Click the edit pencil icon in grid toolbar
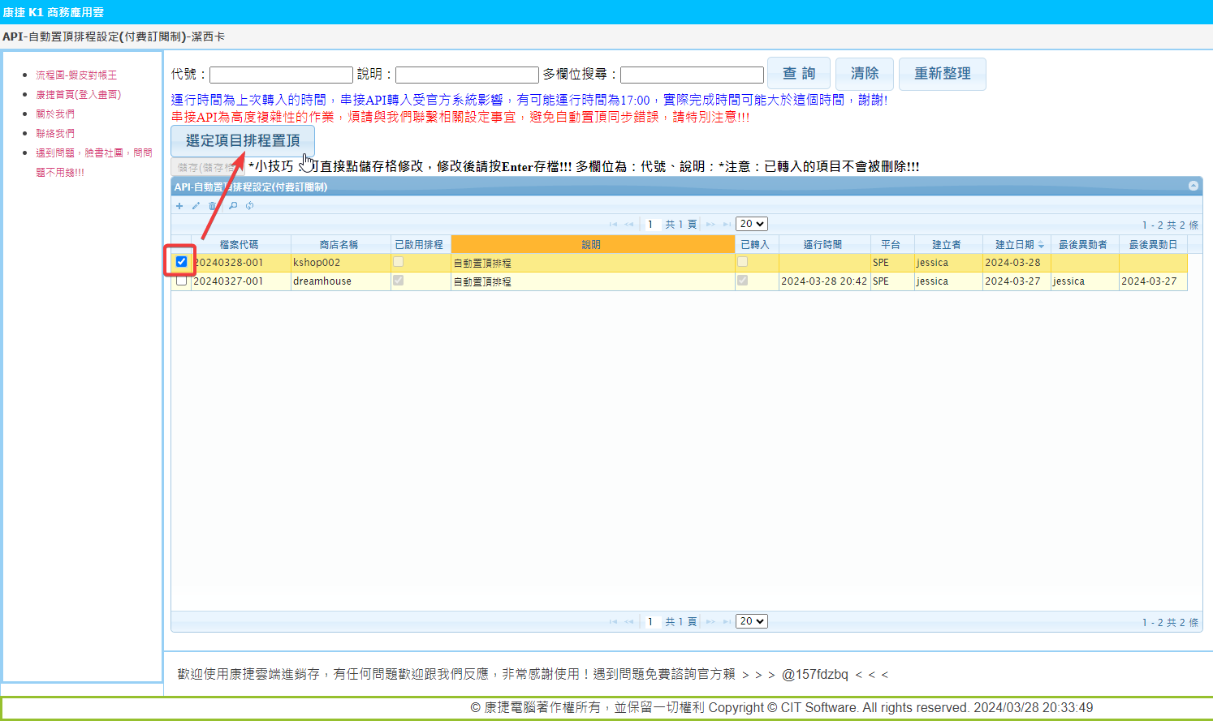Image resolution: width=1213 pixels, height=721 pixels. tap(196, 206)
